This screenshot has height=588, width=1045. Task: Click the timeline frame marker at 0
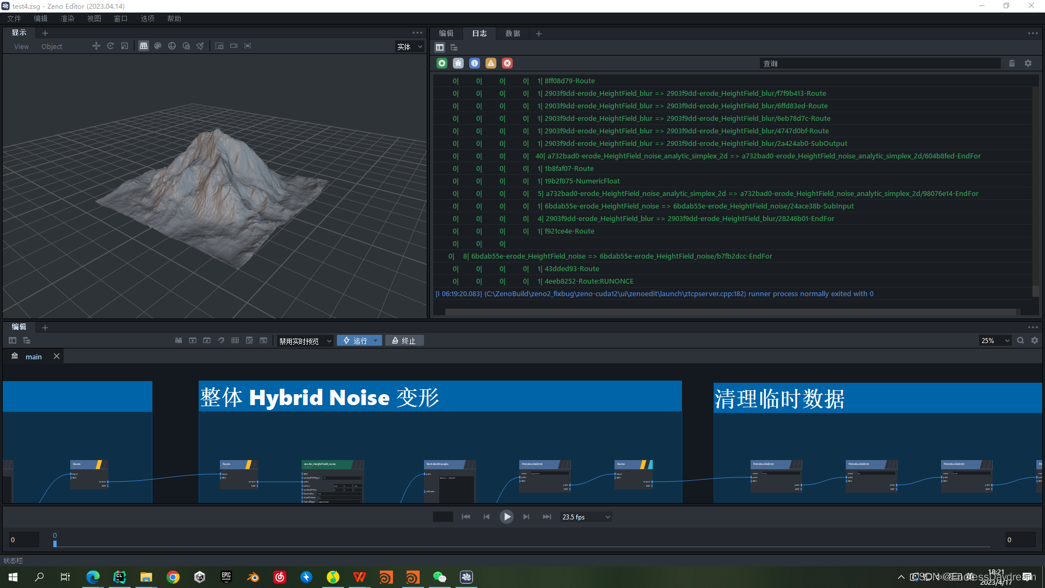tap(55, 542)
